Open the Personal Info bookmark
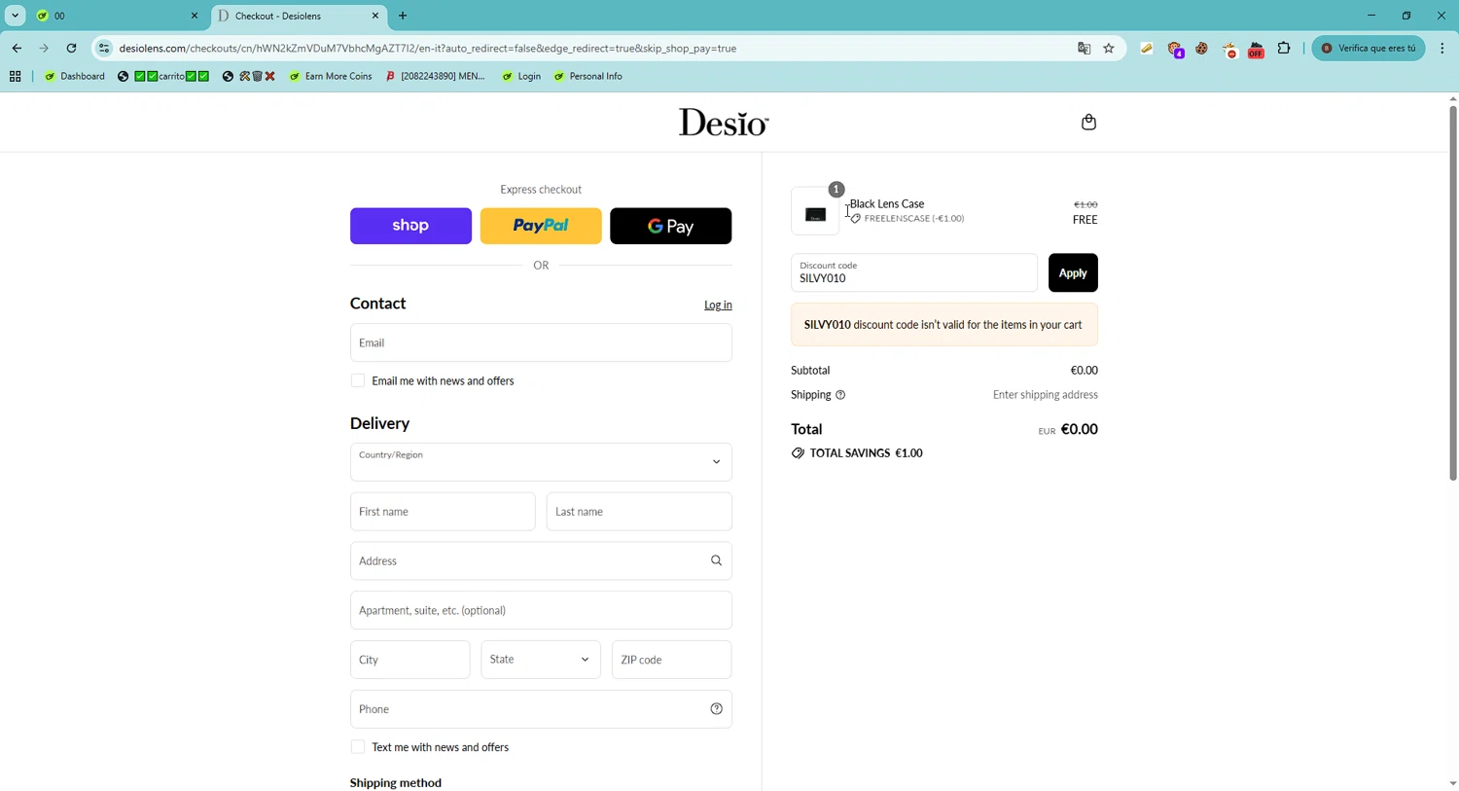Viewport: 1459px width, 791px height. 587,76
